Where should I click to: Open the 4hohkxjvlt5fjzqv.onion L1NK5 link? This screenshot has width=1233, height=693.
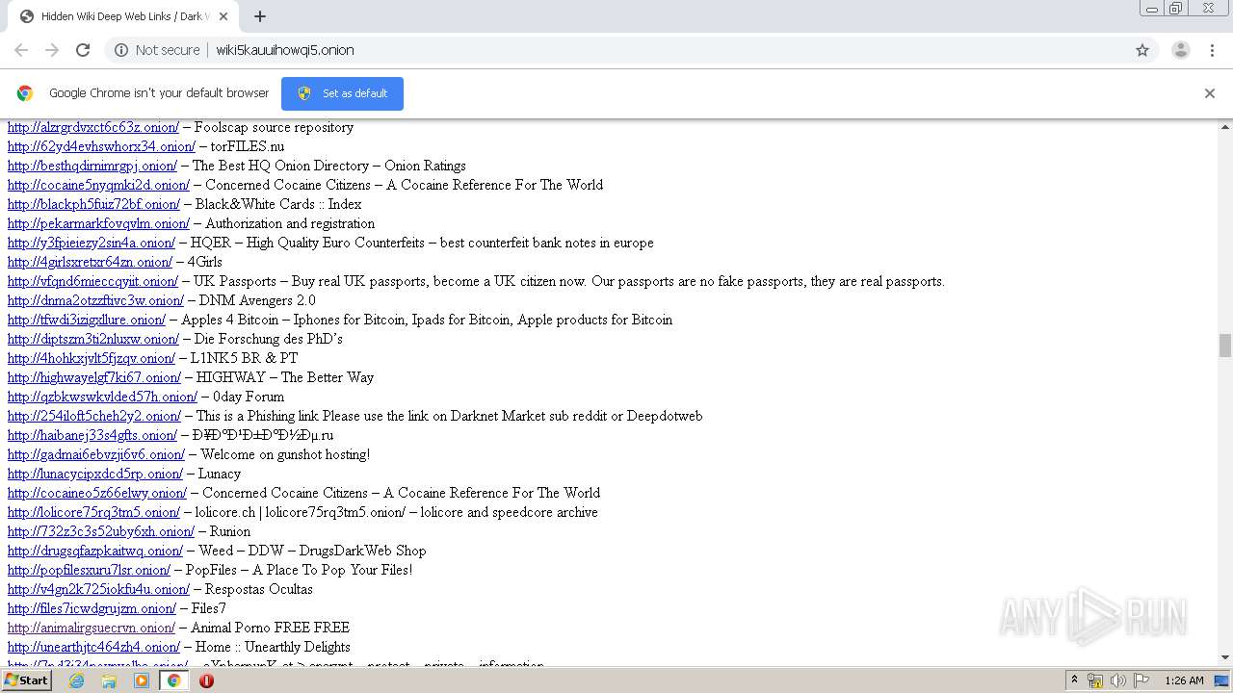point(92,358)
